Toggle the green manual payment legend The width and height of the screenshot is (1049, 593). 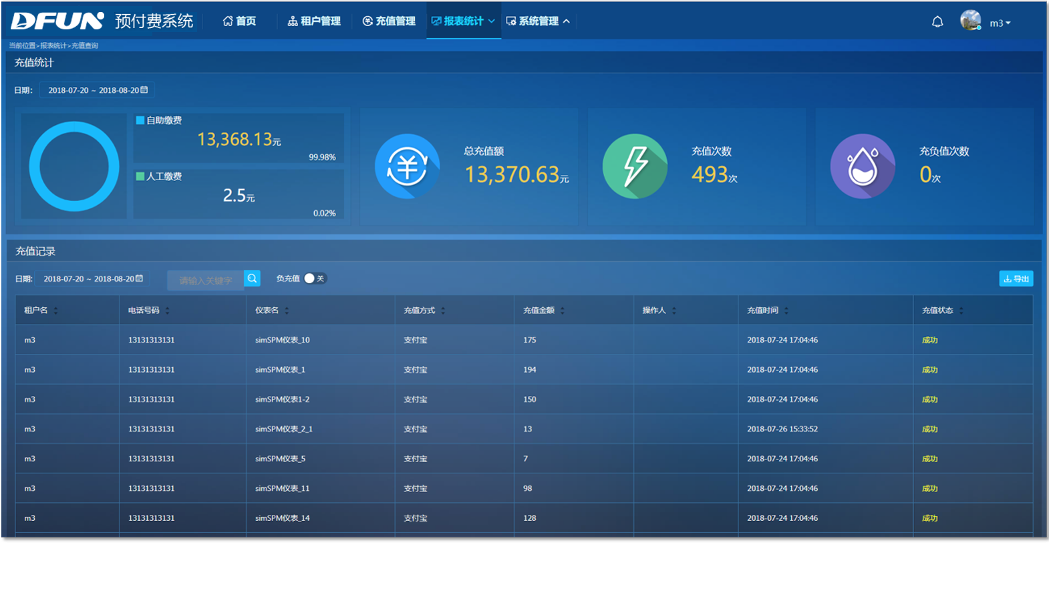140,176
